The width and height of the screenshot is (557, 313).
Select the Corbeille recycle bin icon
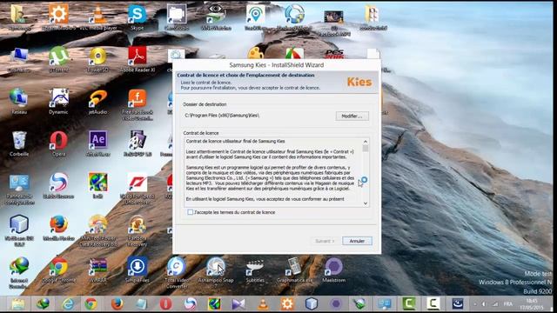coord(19,143)
